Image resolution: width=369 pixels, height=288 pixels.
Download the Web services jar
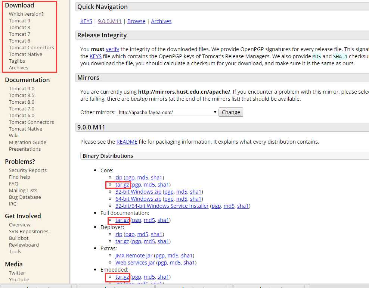(135, 262)
